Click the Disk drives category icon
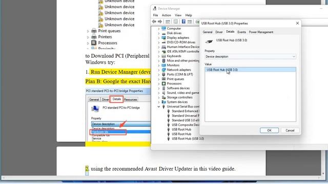The height and width of the screenshot is (184, 328). pos(164,33)
